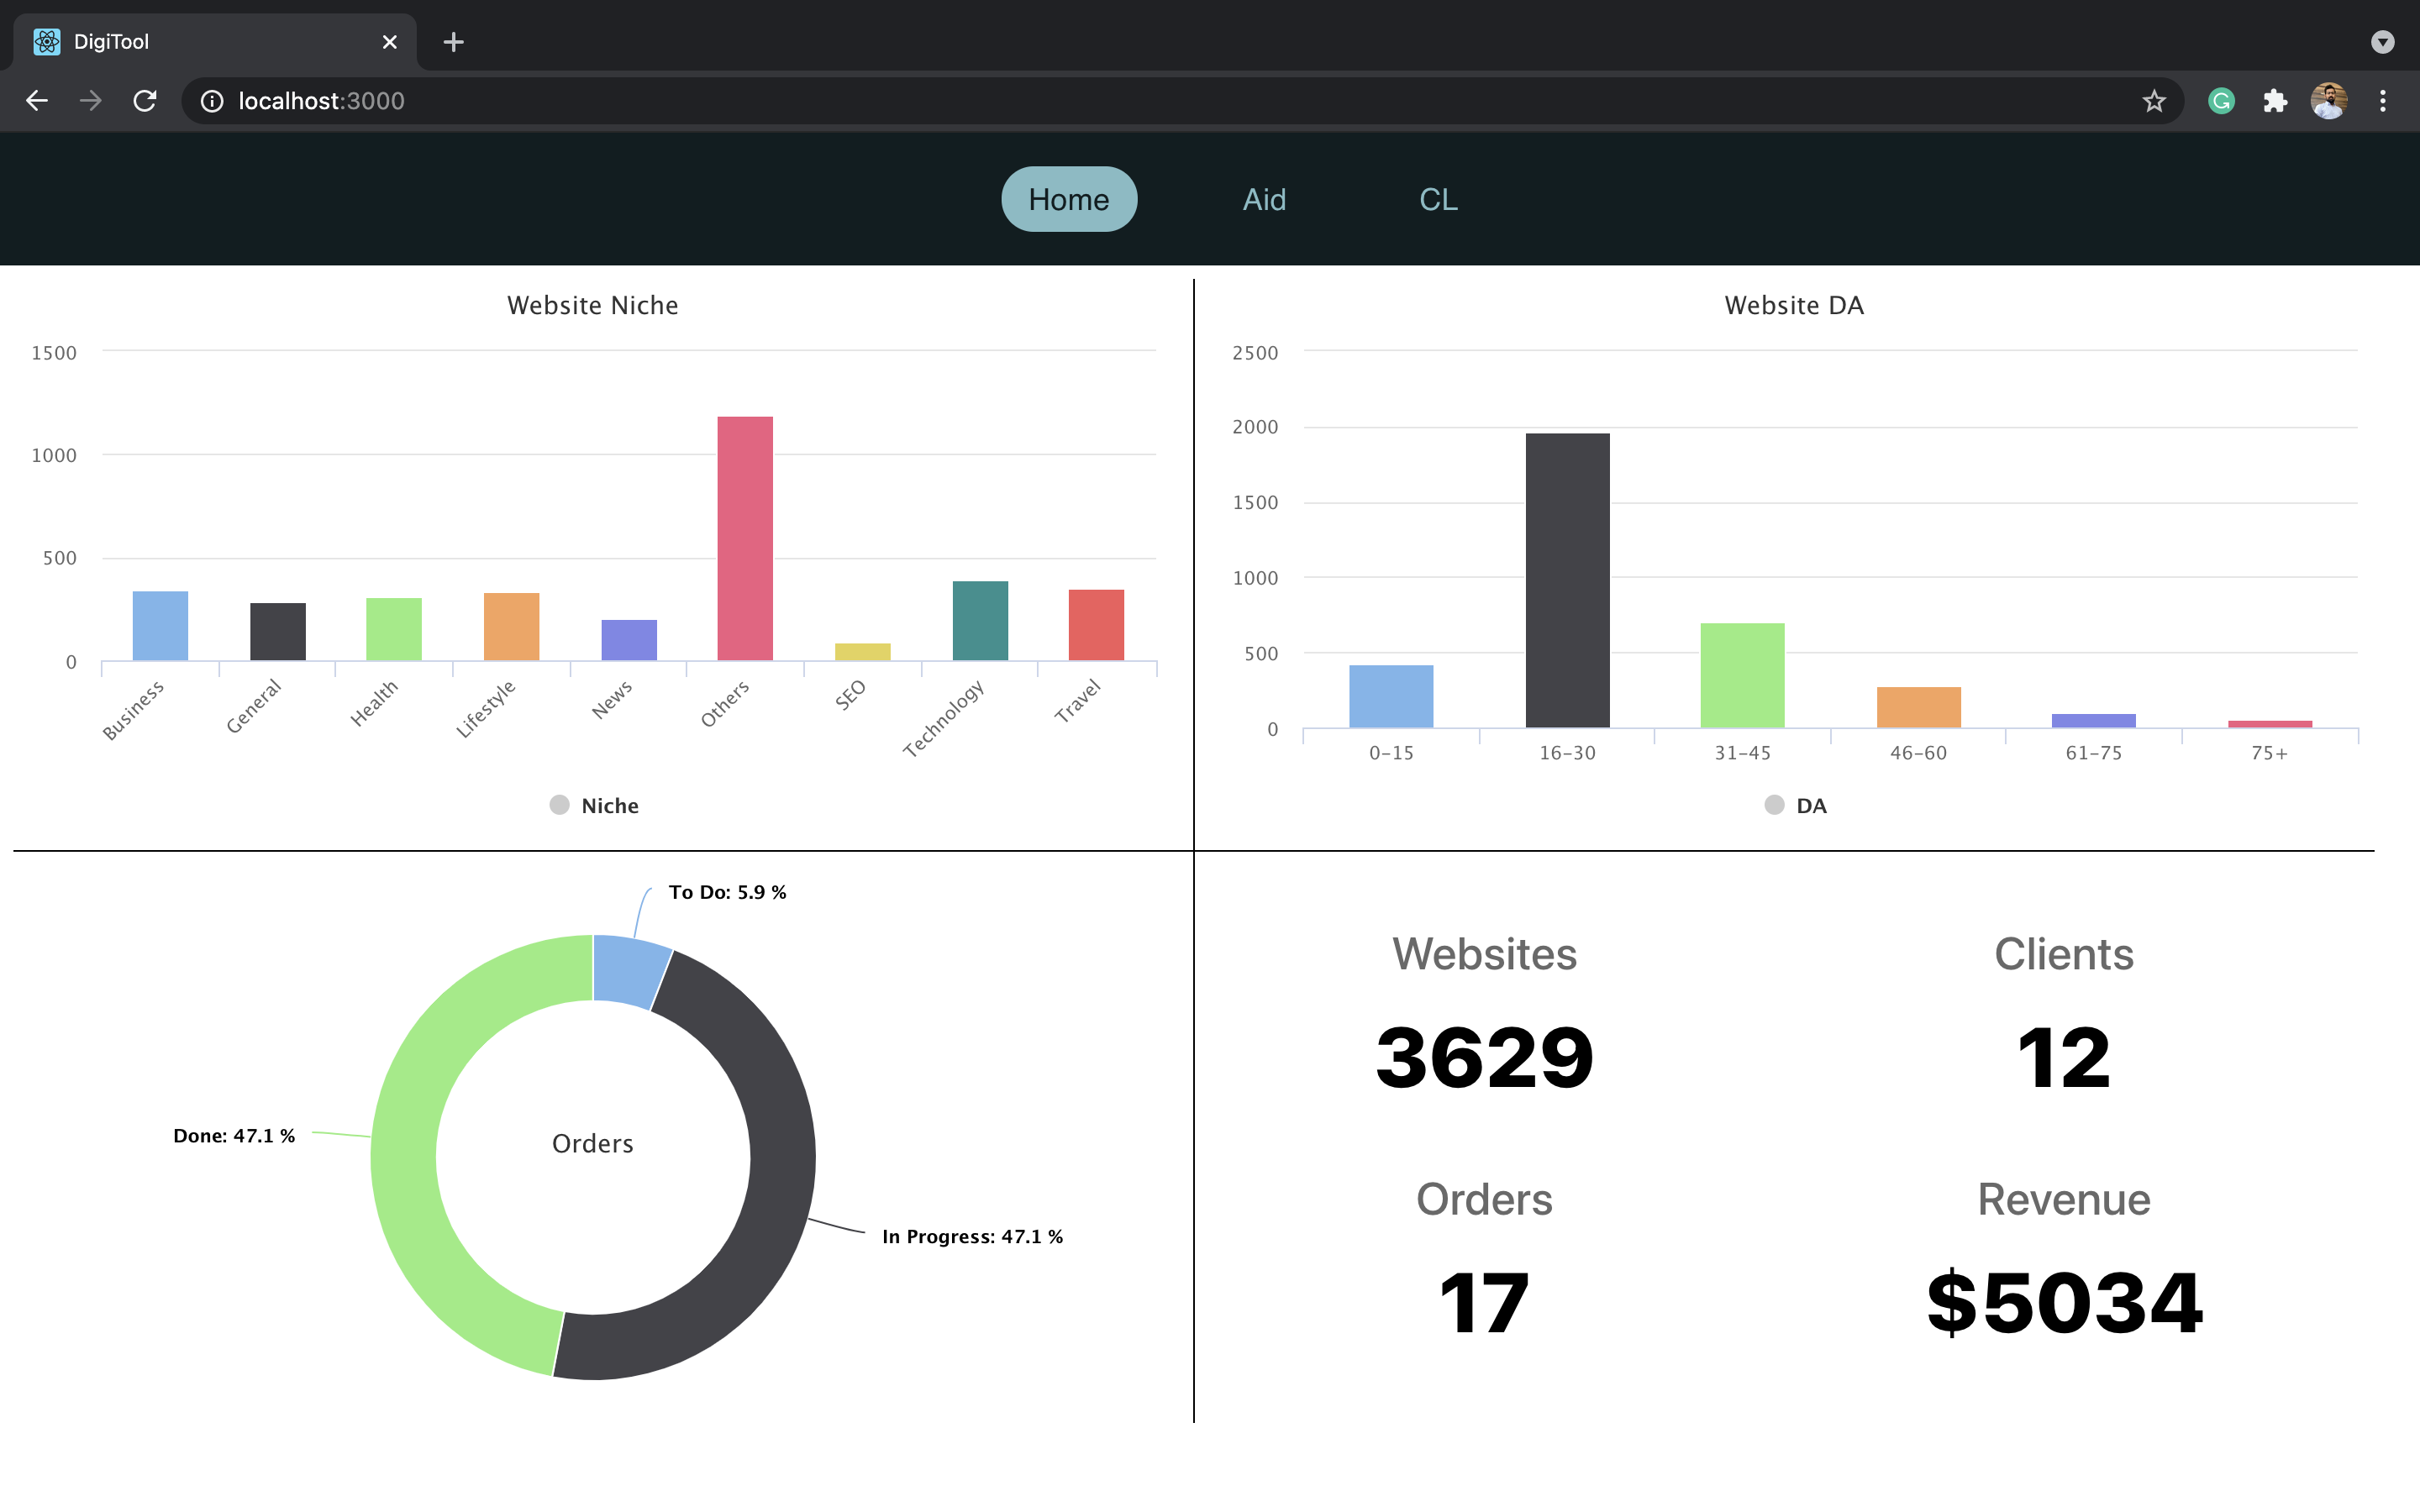Image resolution: width=2420 pixels, height=1512 pixels.
Task: Open a new tab with the plus button
Action: coord(455,42)
